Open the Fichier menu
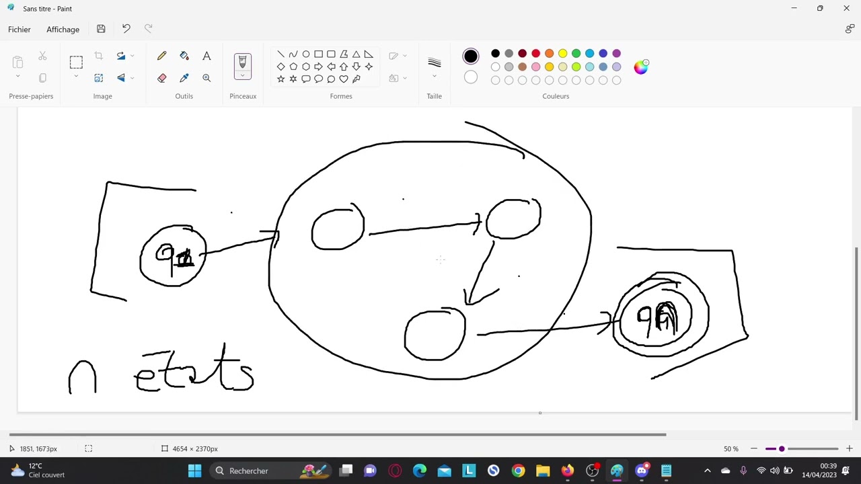The height and width of the screenshot is (484, 861). coord(20,29)
